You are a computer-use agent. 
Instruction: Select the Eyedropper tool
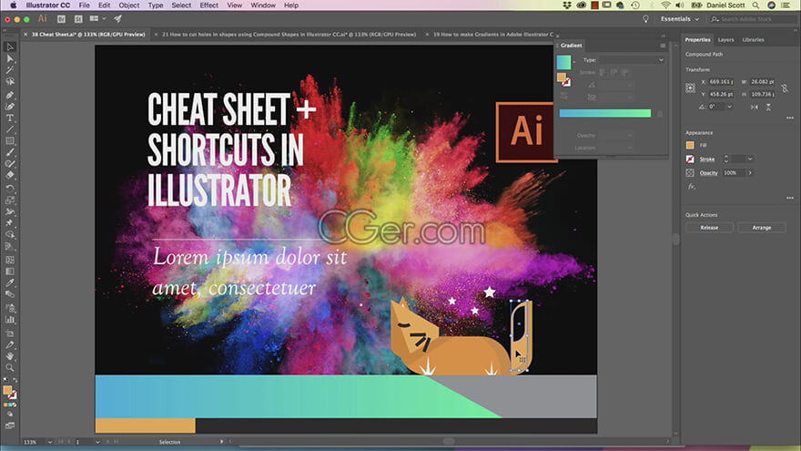(x=10, y=282)
